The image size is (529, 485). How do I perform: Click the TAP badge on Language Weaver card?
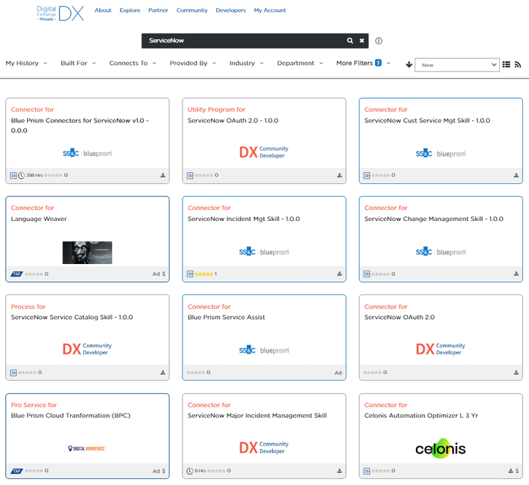(17, 274)
